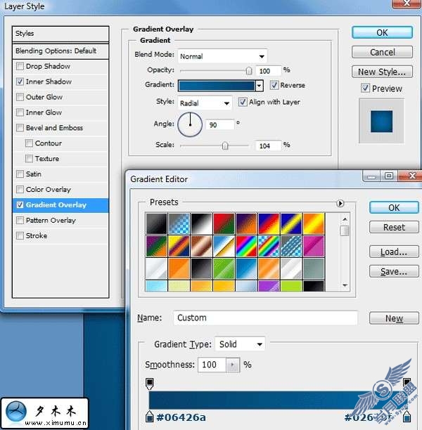Click the right color stop below gradient bar
Viewport: 422px width, 430px height.
(x=407, y=416)
